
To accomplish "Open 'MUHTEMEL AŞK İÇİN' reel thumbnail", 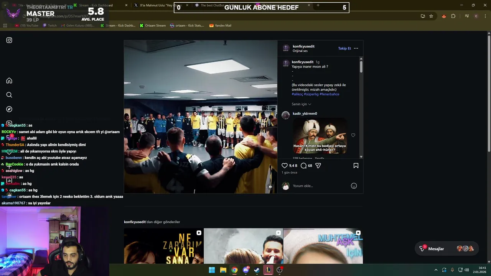I will click(x=323, y=246).
